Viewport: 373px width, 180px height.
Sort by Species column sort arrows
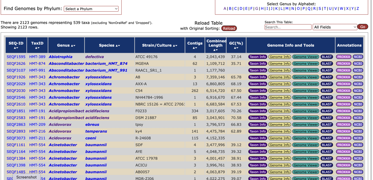(118, 46)
